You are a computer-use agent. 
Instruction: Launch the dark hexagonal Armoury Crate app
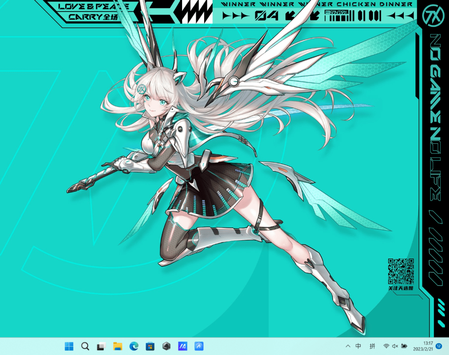[166, 346]
